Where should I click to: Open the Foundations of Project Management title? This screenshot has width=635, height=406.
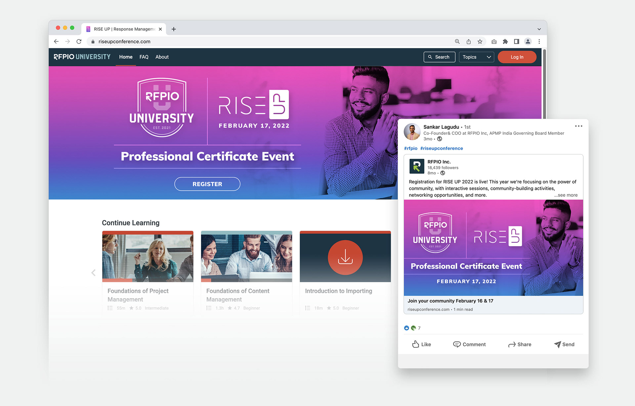(138, 295)
